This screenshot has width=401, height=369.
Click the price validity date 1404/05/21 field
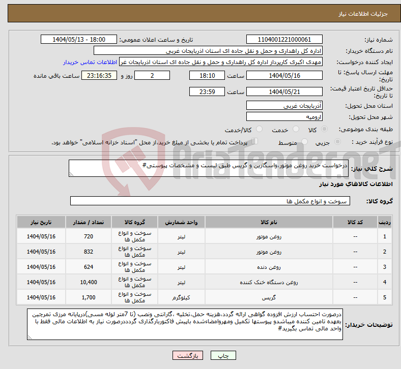click(x=284, y=91)
